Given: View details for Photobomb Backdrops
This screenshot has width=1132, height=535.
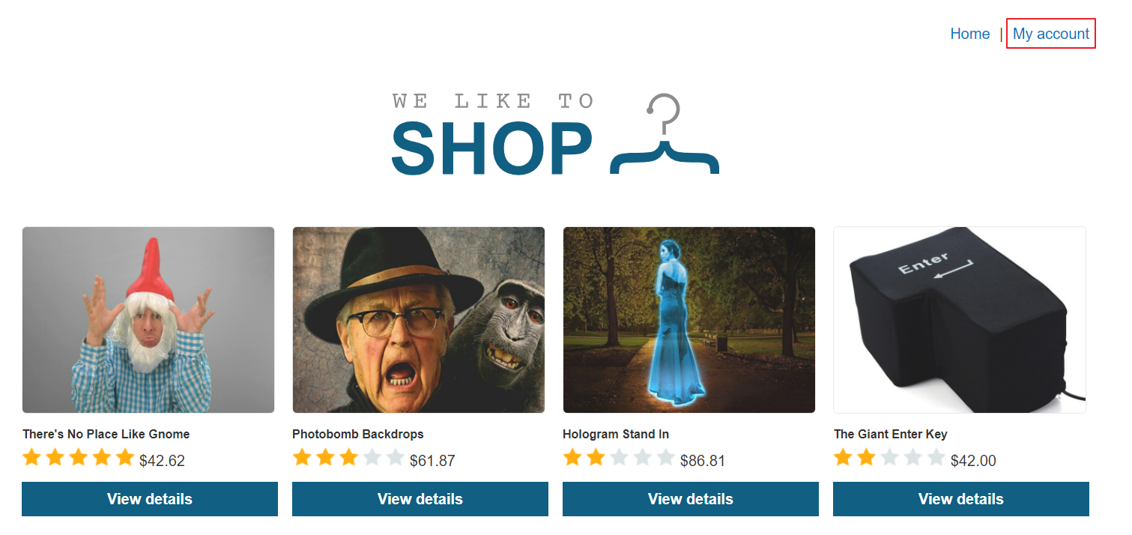Looking at the screenshot, I should point(420,499).
